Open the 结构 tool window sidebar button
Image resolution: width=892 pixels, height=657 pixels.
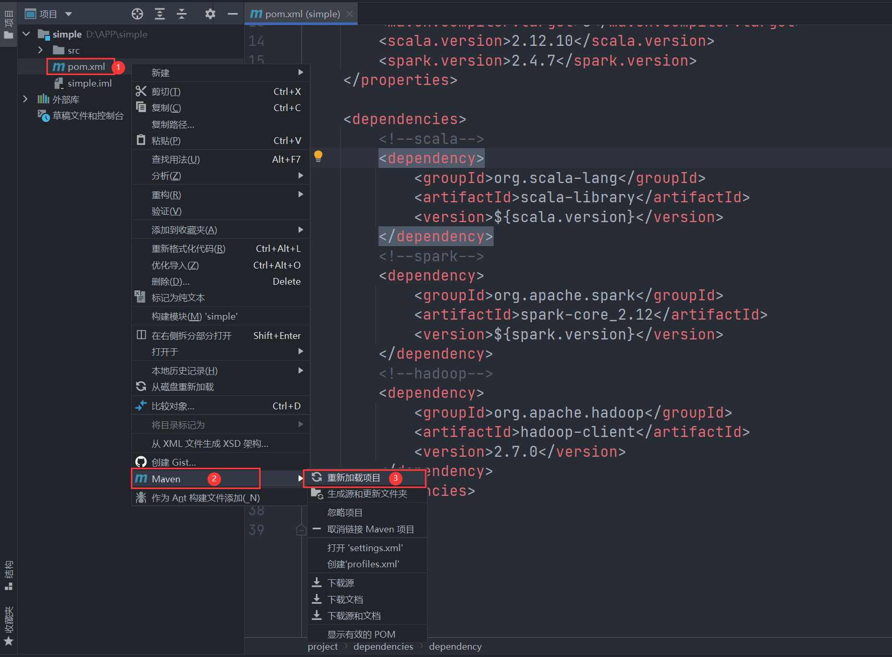(x=9, y=575)
